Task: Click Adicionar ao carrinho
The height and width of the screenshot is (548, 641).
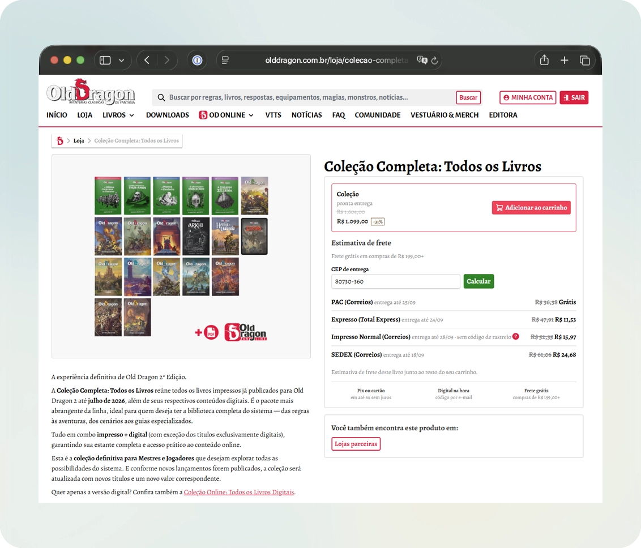Action: 531,208
